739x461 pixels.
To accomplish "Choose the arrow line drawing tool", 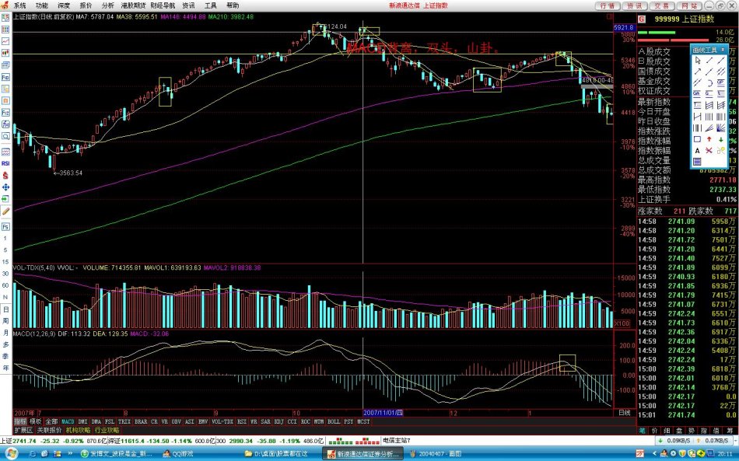I will (x=698, y=72).
